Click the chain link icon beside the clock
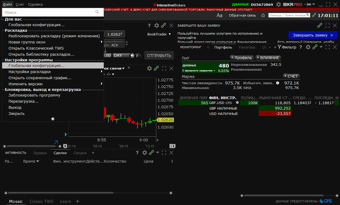Image resolution: width=340 pixels, height=205 pixels. (314, 15)
